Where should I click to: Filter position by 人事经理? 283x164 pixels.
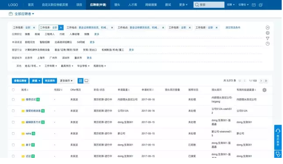(75, 34)
